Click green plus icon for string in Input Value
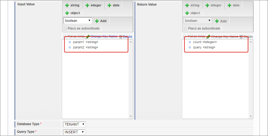The height and width of the screenshot is (136, 268). [x=67, y=5]
